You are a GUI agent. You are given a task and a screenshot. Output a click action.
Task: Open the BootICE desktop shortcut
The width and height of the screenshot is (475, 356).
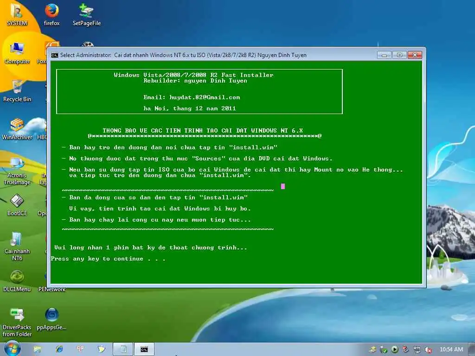coord(17,205)
